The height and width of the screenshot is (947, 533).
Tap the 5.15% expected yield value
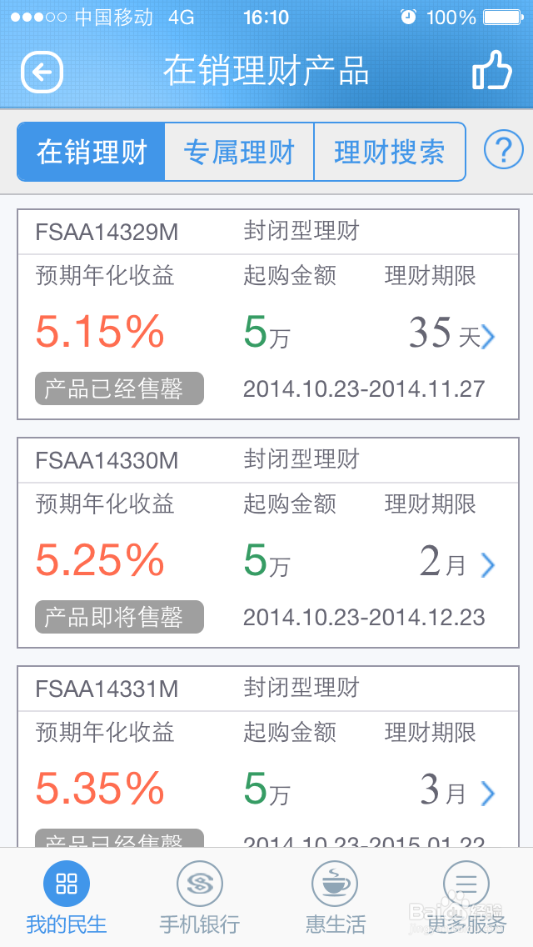[100, 331]
